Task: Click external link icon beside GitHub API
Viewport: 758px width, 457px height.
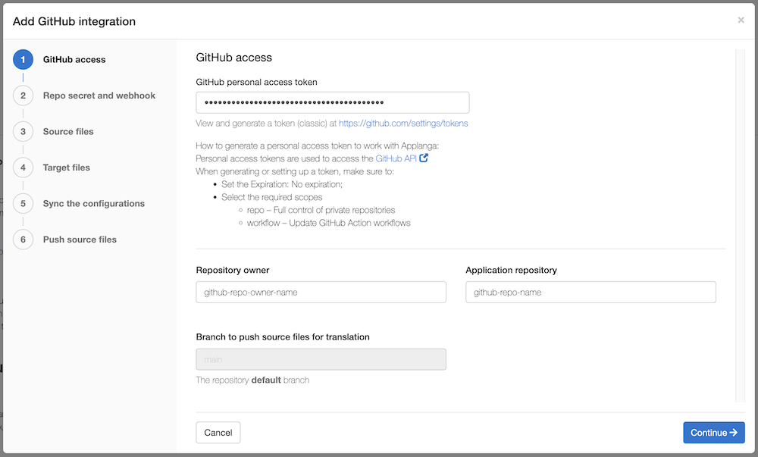Action: 424,158
